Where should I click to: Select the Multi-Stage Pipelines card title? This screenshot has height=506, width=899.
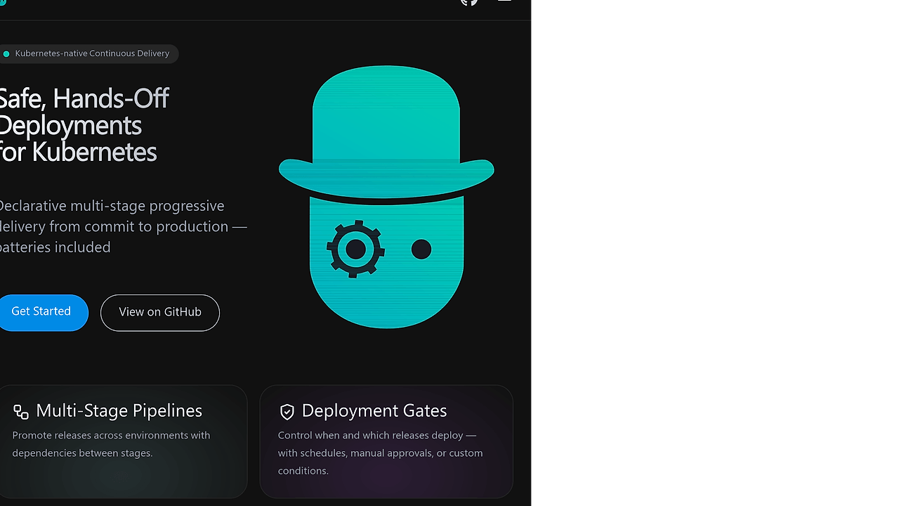tap(119, 410)
